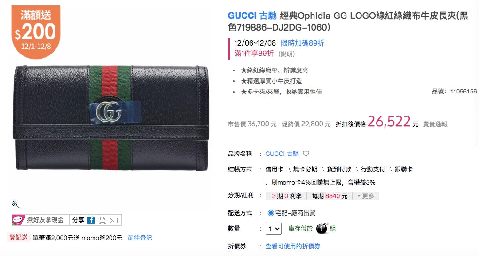479x256 pixels.
Task: Share the product via email envelope icon
Action: pos(114,220)
